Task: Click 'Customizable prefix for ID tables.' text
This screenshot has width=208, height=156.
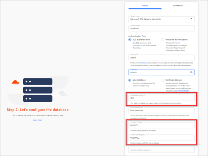Action: click(143, 131)
